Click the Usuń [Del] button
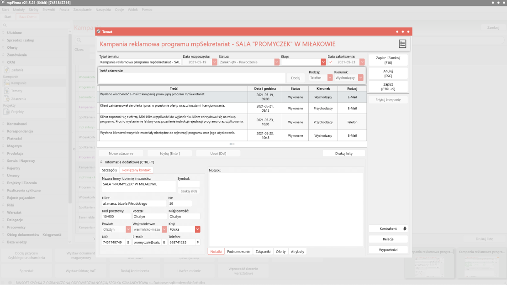Screen dimensions: 507x285 pyautogui.click(x=218, y=153)
